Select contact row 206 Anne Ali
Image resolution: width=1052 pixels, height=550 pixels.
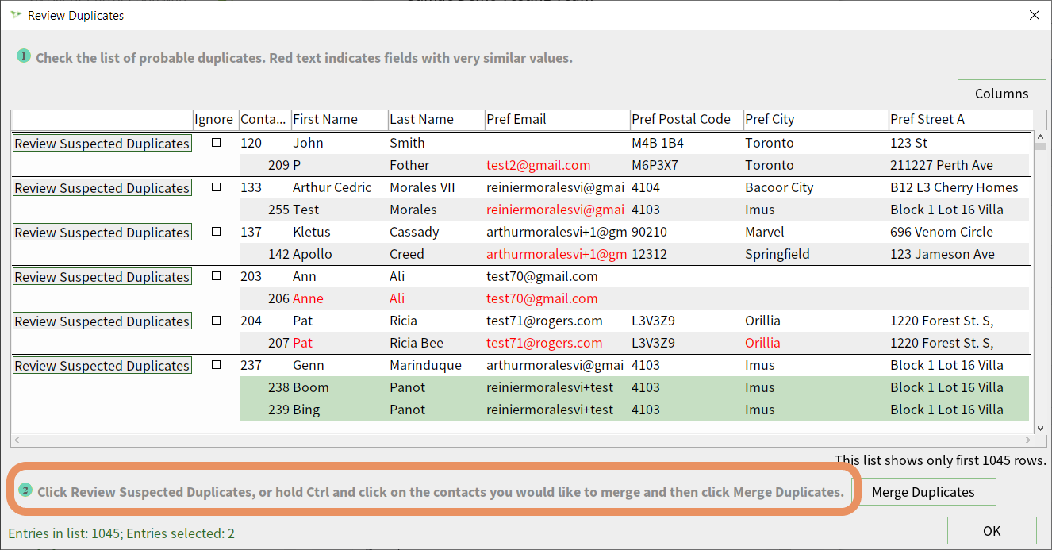634,298
